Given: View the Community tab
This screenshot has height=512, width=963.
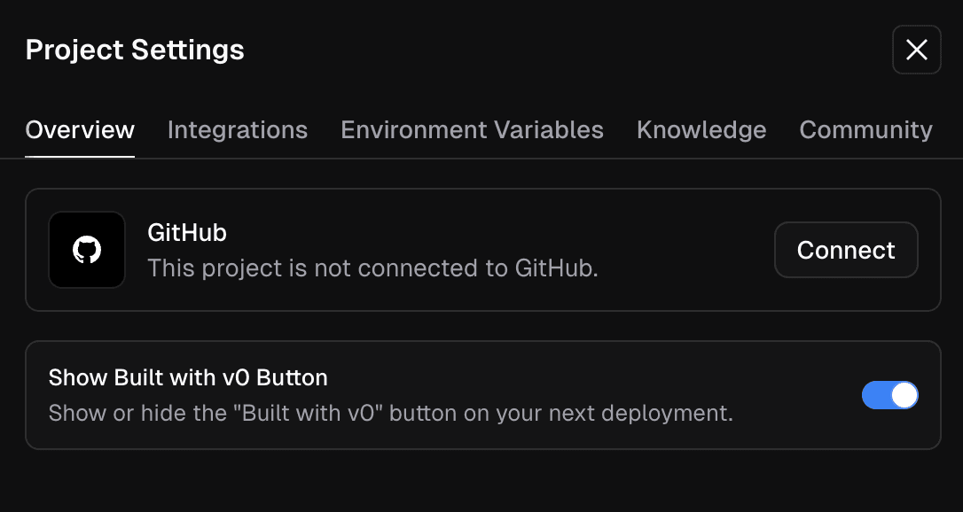Looking at the screenshot, I should click(x=865, y=129).
